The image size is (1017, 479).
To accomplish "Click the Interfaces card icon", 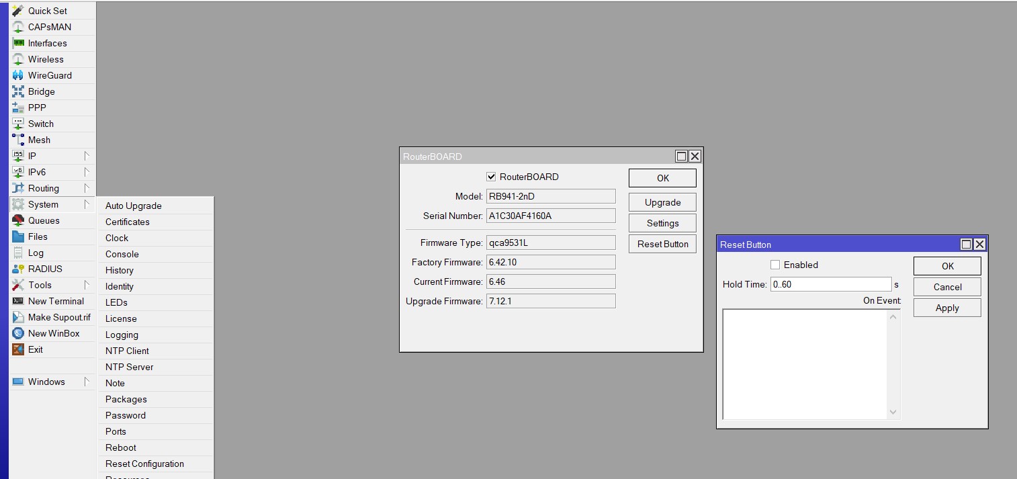I will pos(18,43).
